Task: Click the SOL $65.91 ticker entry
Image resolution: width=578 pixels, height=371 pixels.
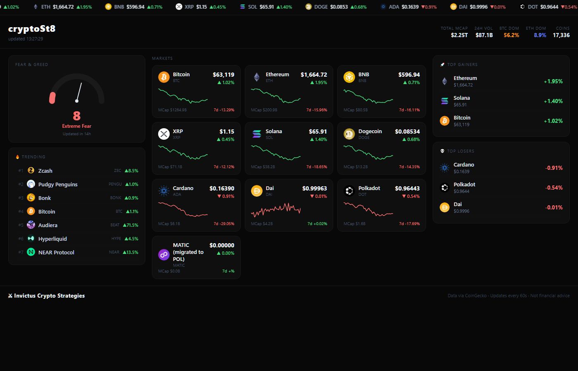Action: coord(266,7)
